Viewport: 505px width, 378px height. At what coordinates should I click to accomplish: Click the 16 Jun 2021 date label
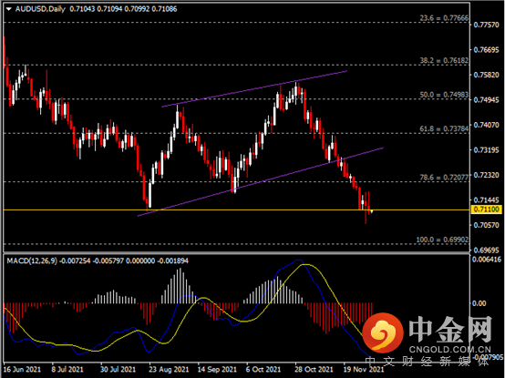(22, 369)
